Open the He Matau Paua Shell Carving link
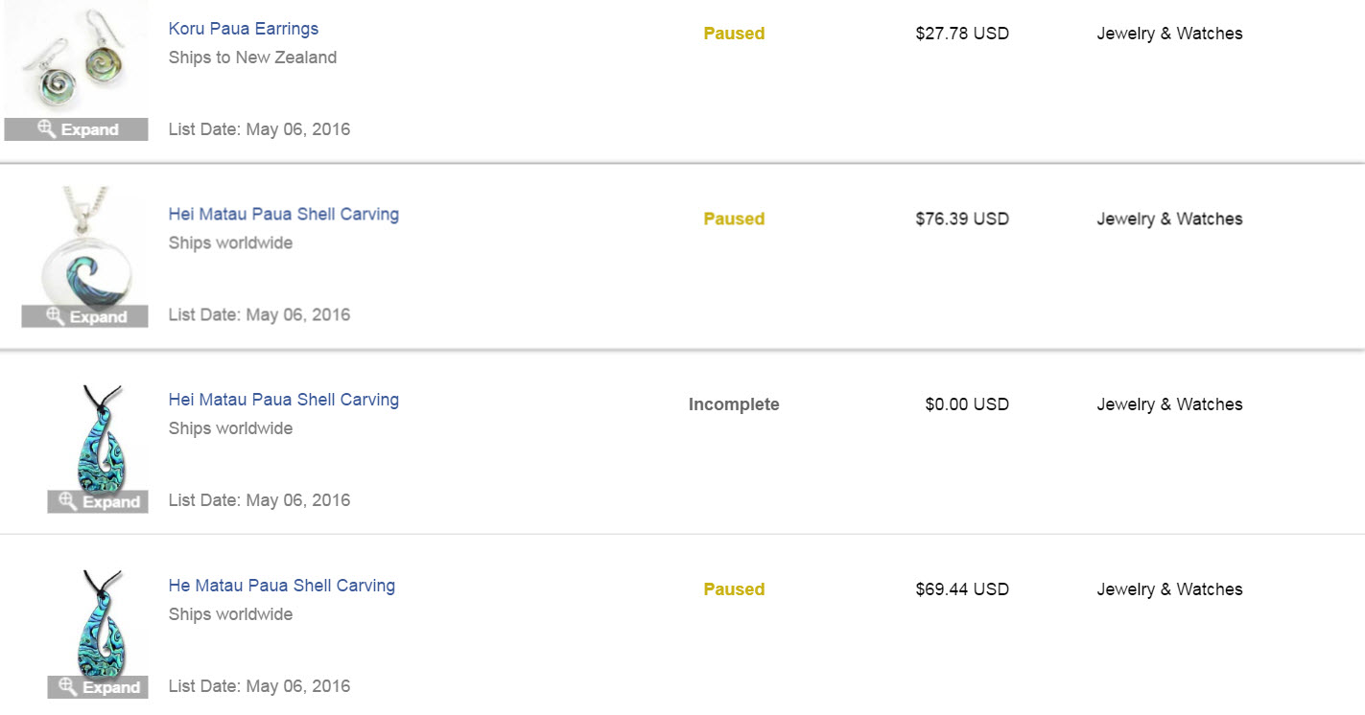Screen dimensions: 1365x715 click(x=282, y=586)
